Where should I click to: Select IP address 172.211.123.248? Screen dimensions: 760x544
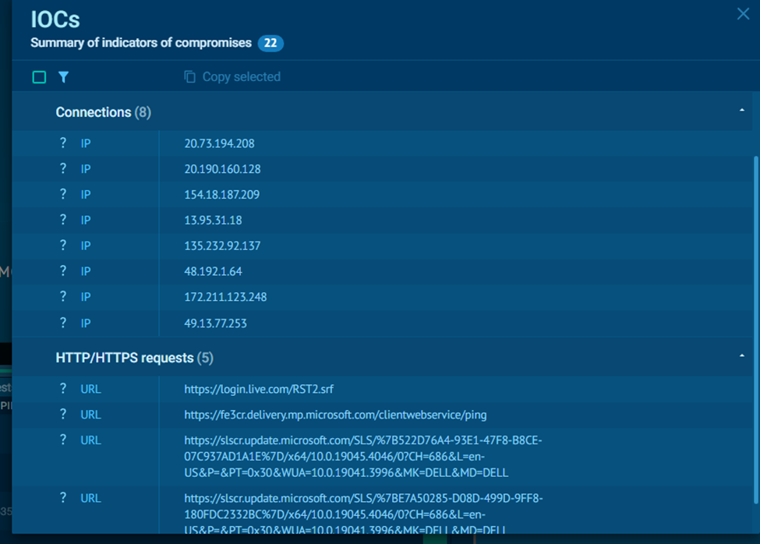click(x=225, y=297)
